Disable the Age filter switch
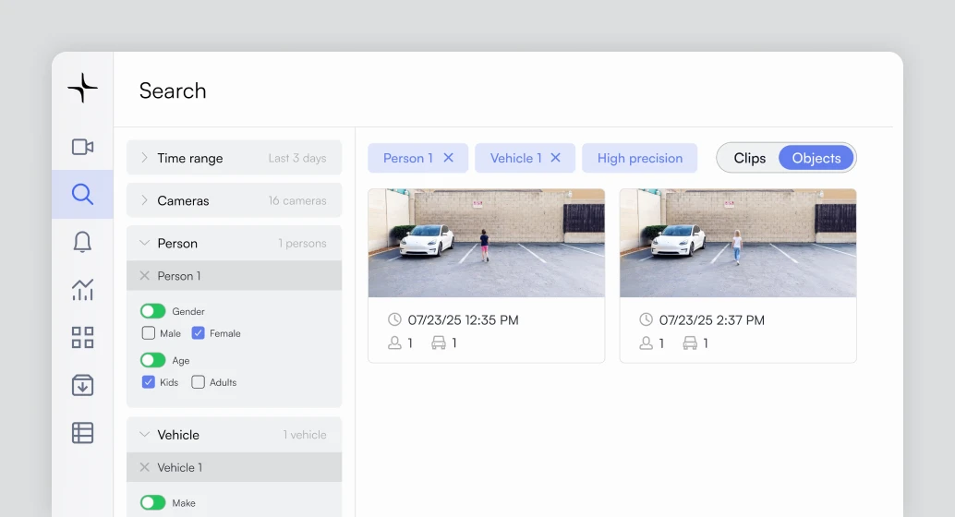The height and width of the screenshot is (517, 955). [152, 360]
